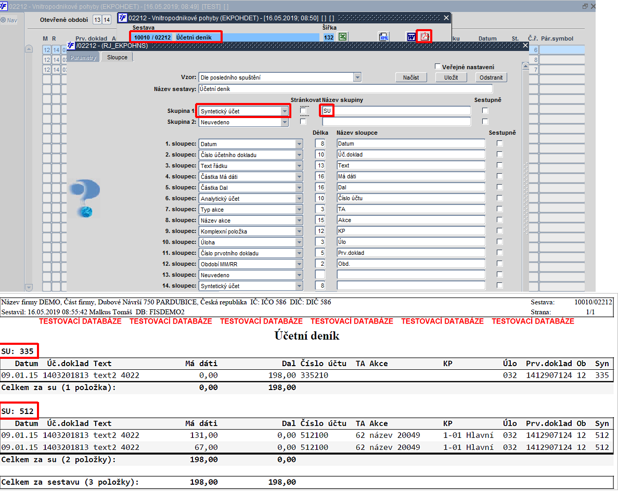Expand the Skupina 1 Syntetický účet dropdown

coord(285,111)
